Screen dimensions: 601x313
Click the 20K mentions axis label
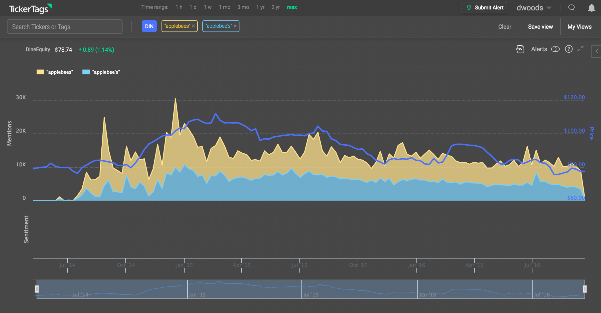21,131
